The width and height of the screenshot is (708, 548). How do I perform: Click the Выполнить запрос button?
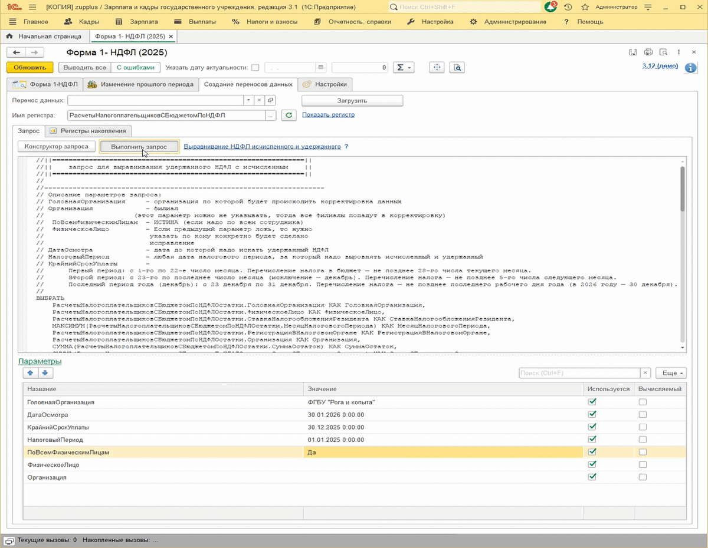[x=139, y=146]
